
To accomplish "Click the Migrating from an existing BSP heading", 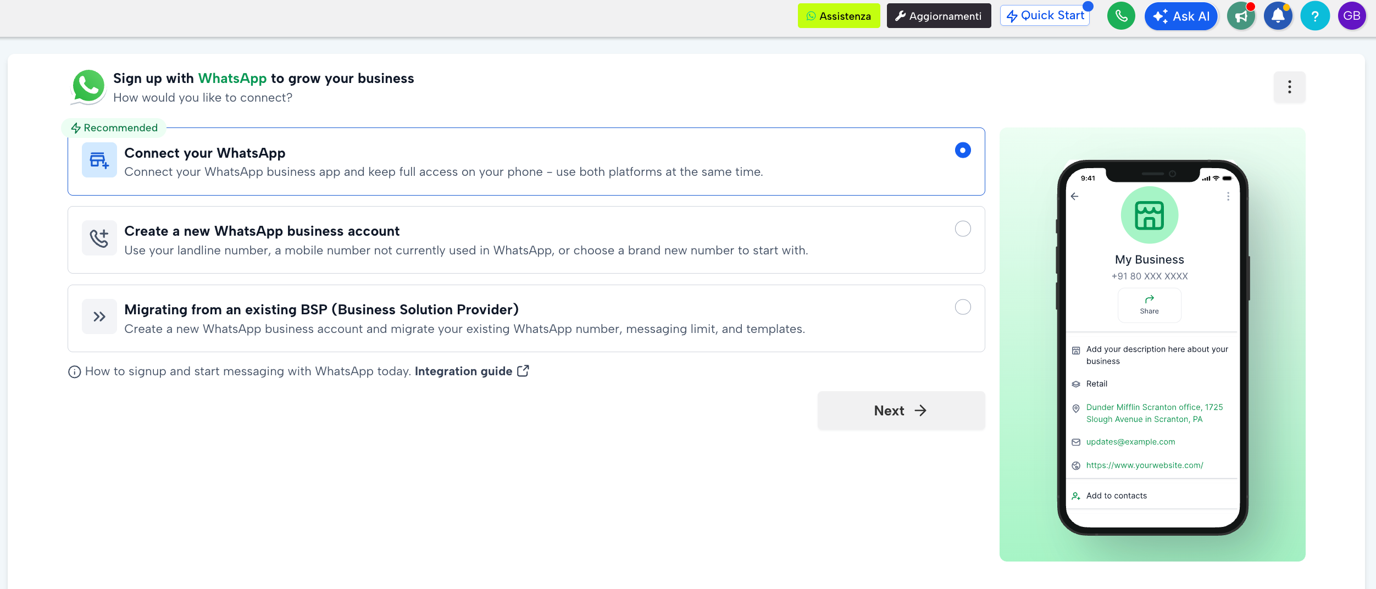I will 321,310.
